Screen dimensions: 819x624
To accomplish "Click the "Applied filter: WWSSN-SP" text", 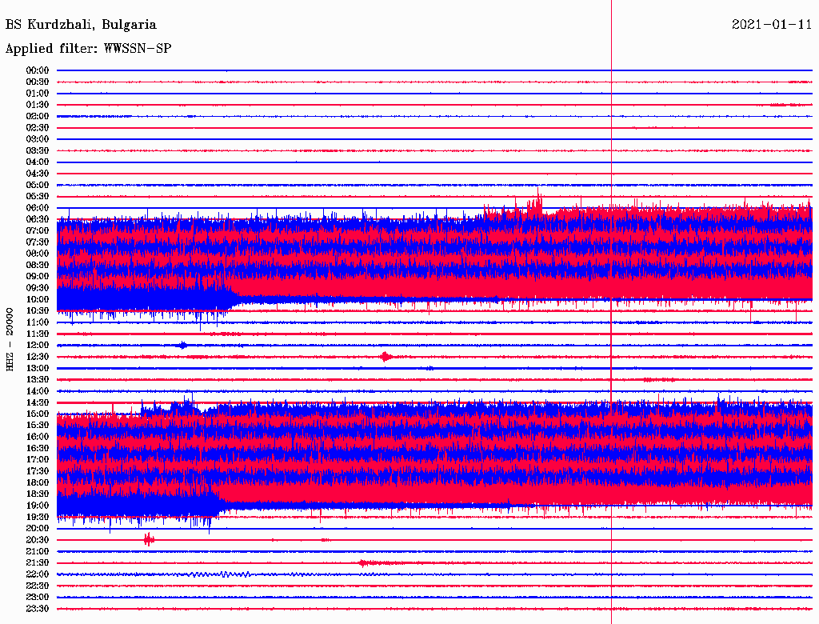I will point(88,49).
